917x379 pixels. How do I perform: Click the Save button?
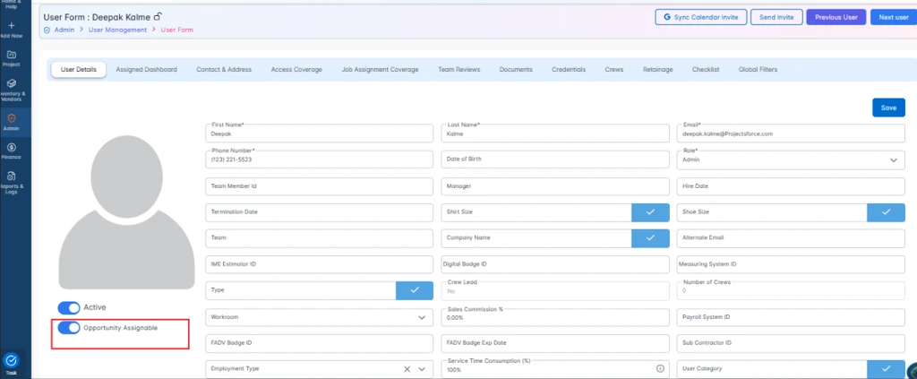click(x=887, y=108)
